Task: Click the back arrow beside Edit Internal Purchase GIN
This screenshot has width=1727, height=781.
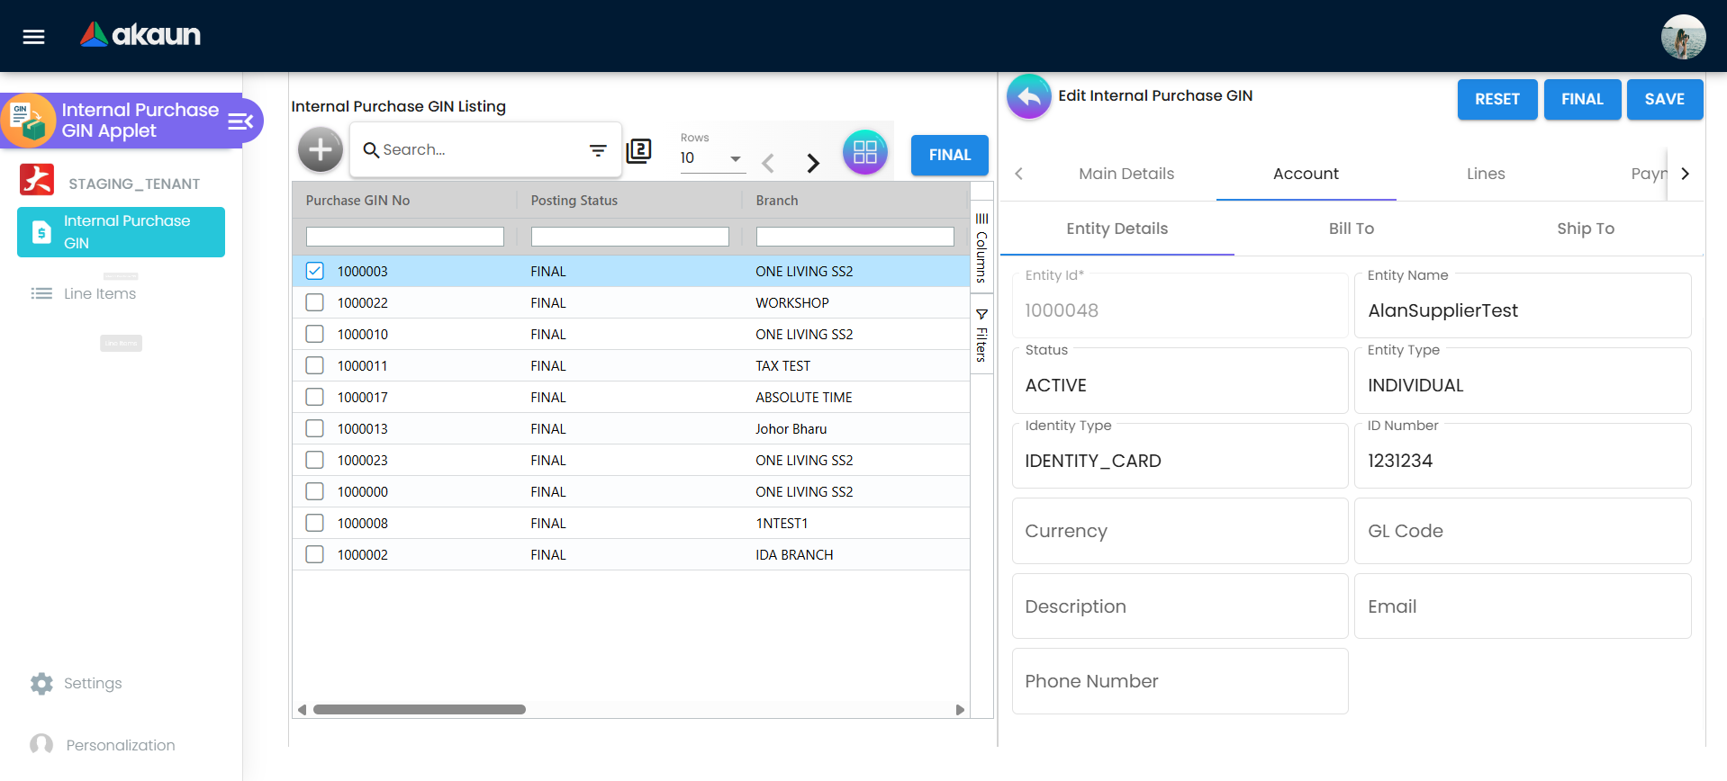Action: [x=1028, y=96]
